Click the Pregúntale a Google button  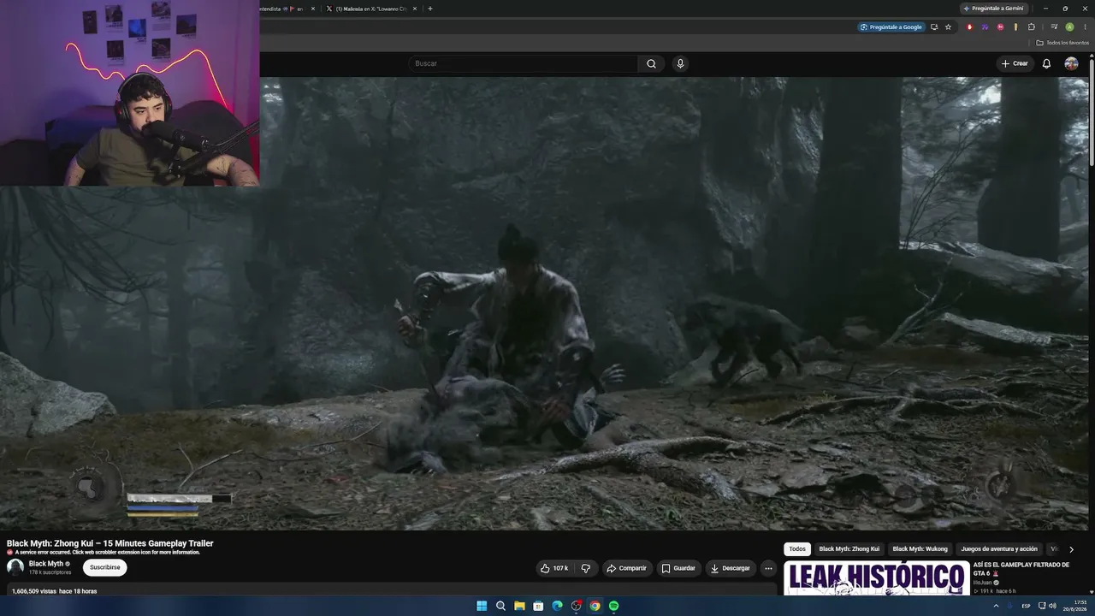(891, 27)
